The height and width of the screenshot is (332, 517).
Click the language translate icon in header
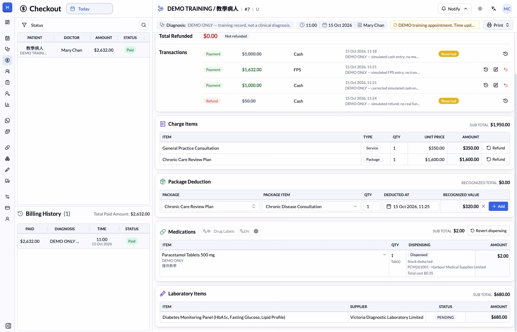click(x=494, y=9)
